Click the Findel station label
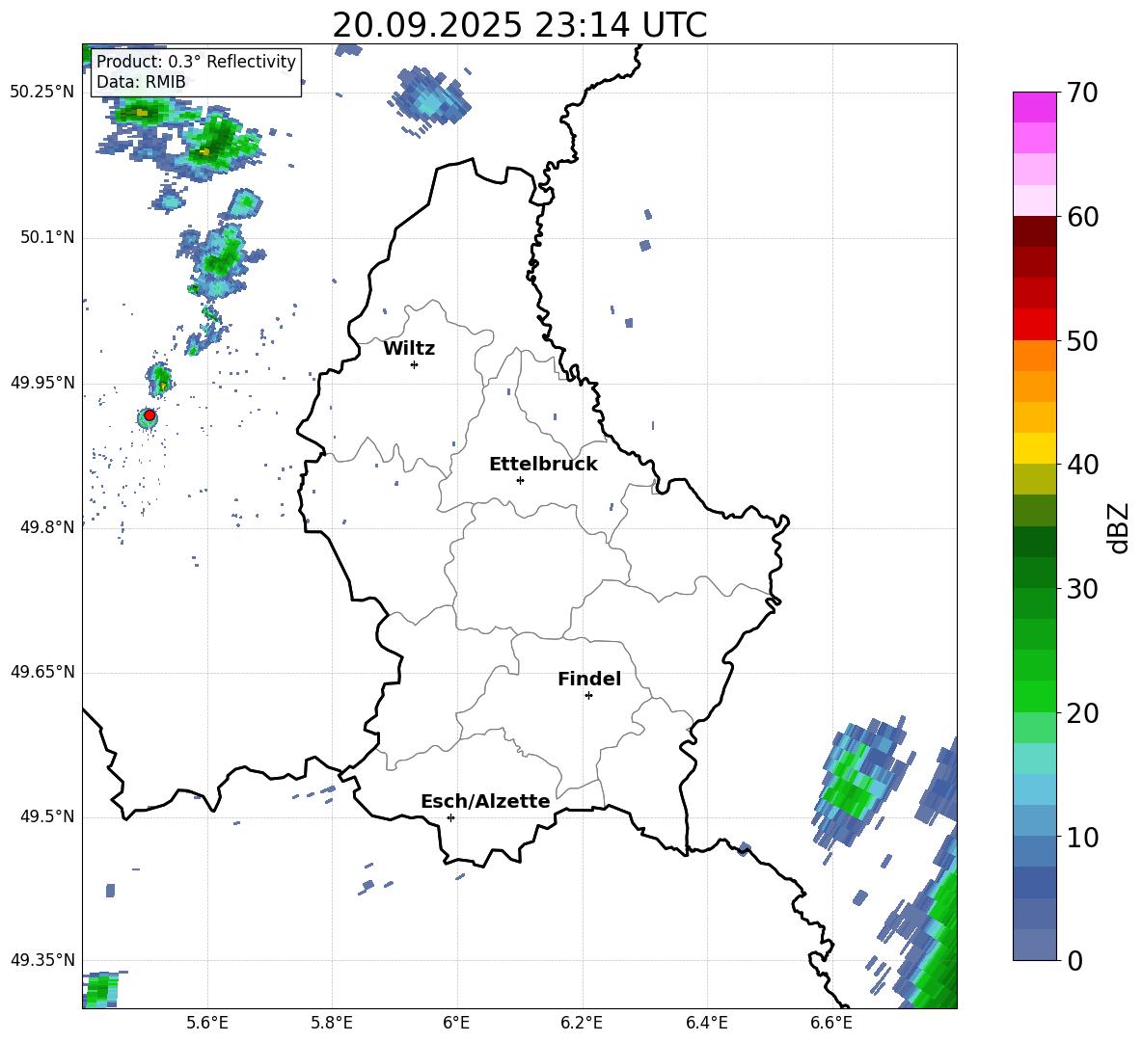 (x=589, y=679)
